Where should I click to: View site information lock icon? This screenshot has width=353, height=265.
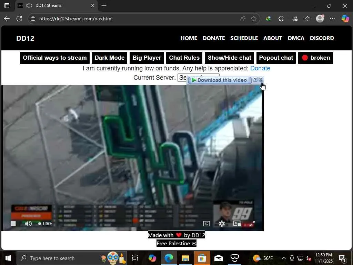pos(33,19)
